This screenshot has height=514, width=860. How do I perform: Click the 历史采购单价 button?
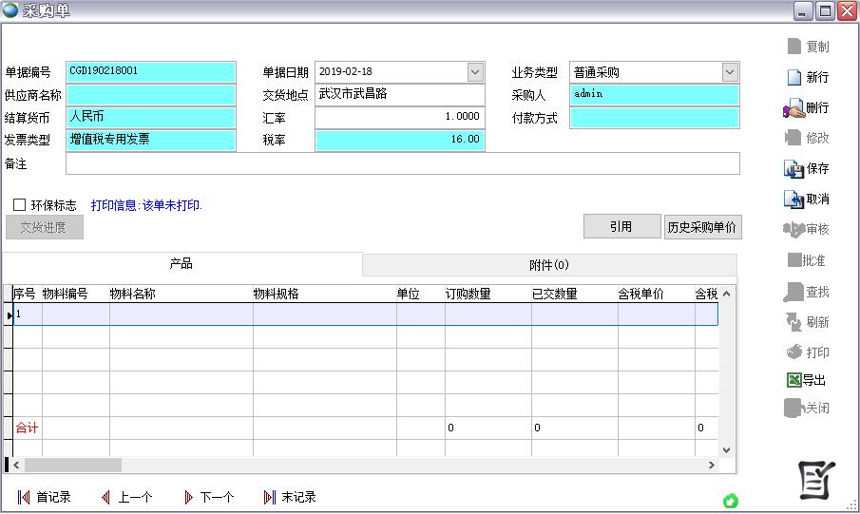point(702,227)
